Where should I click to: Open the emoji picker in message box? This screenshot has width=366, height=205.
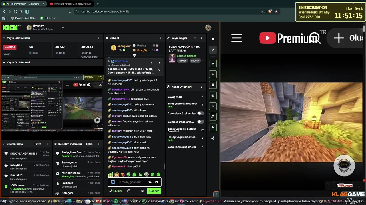coord(156,182)
